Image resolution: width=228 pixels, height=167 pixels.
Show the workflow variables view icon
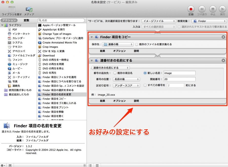[x=97, y=165]
